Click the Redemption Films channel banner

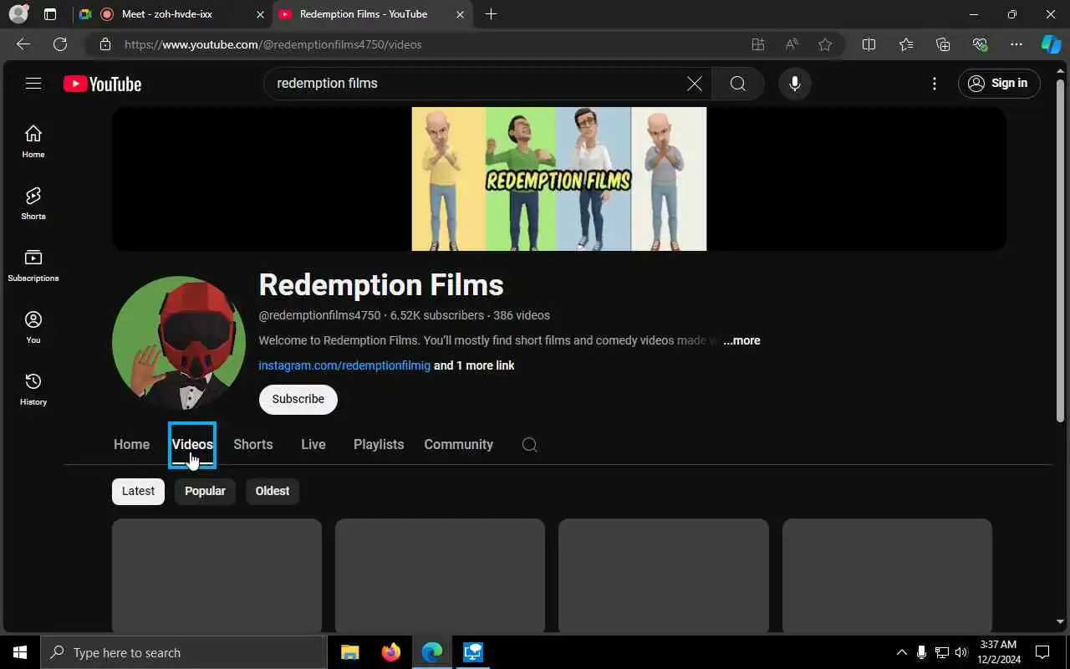point(559,179)
